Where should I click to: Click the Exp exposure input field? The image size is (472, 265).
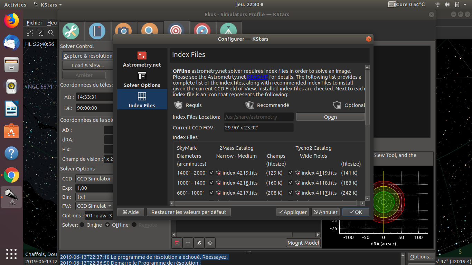pos(94,188)
